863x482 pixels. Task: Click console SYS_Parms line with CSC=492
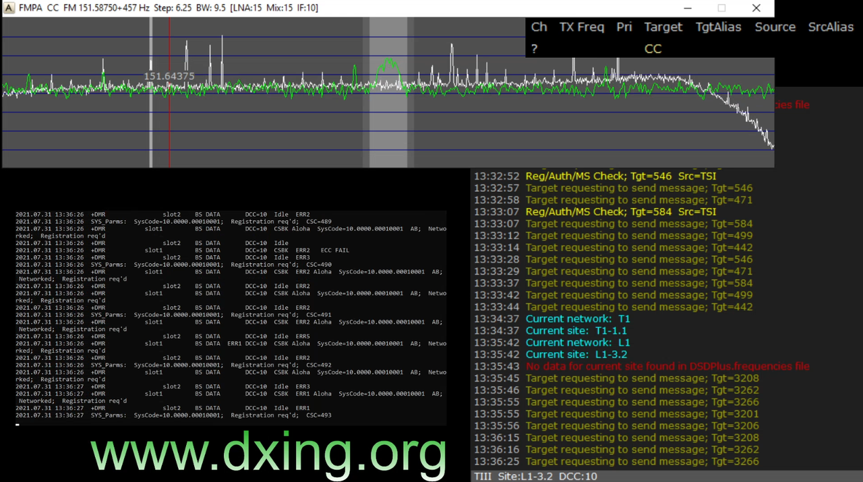point(173,365)
